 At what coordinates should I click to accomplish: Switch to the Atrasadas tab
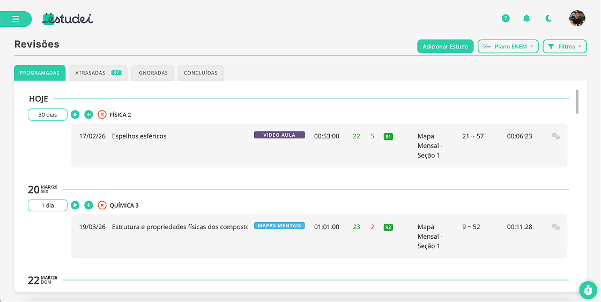(x=98, y=73)
